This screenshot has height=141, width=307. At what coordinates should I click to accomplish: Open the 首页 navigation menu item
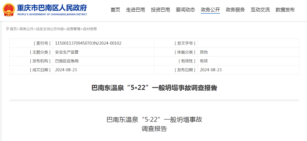[115, 10]
